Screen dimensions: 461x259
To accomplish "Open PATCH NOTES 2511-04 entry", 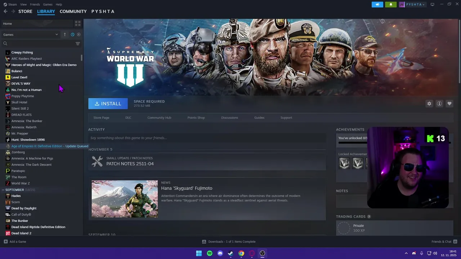I will [207, 161].
